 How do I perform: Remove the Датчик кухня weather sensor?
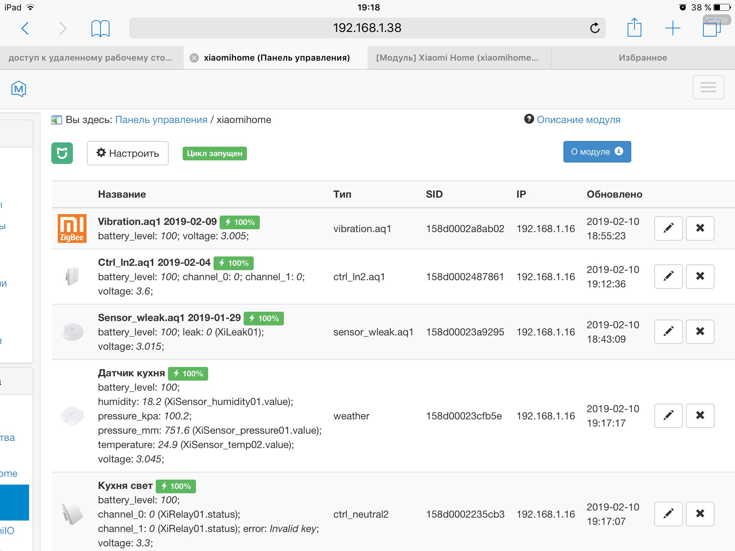click(x=700, y=416)
